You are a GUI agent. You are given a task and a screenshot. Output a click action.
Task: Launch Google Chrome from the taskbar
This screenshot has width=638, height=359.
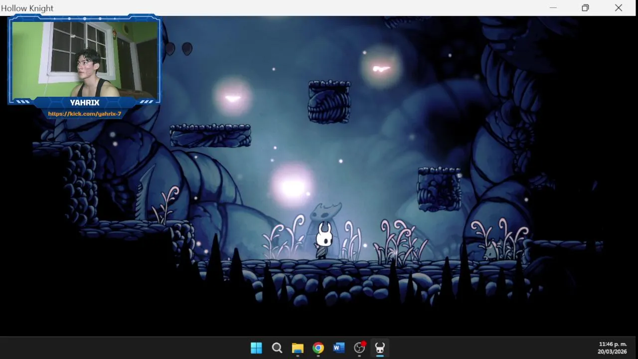pos(319,348)
